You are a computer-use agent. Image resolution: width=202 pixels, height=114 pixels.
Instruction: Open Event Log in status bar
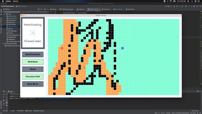click(195, 111)
